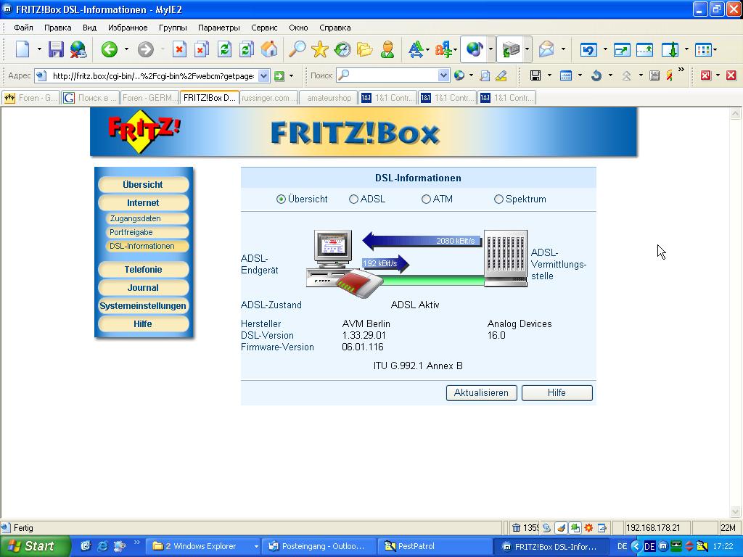Viewport: 743px width, 557px height.
Task: Switch to PestPatrol in the taskbar
Action: tap(435, 546)
